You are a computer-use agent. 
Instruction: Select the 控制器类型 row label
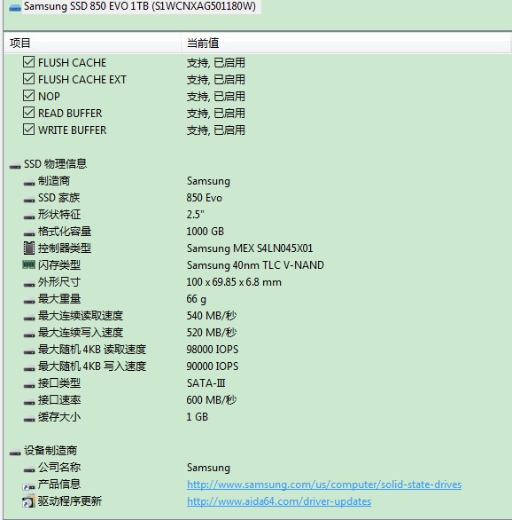[65, 248]
